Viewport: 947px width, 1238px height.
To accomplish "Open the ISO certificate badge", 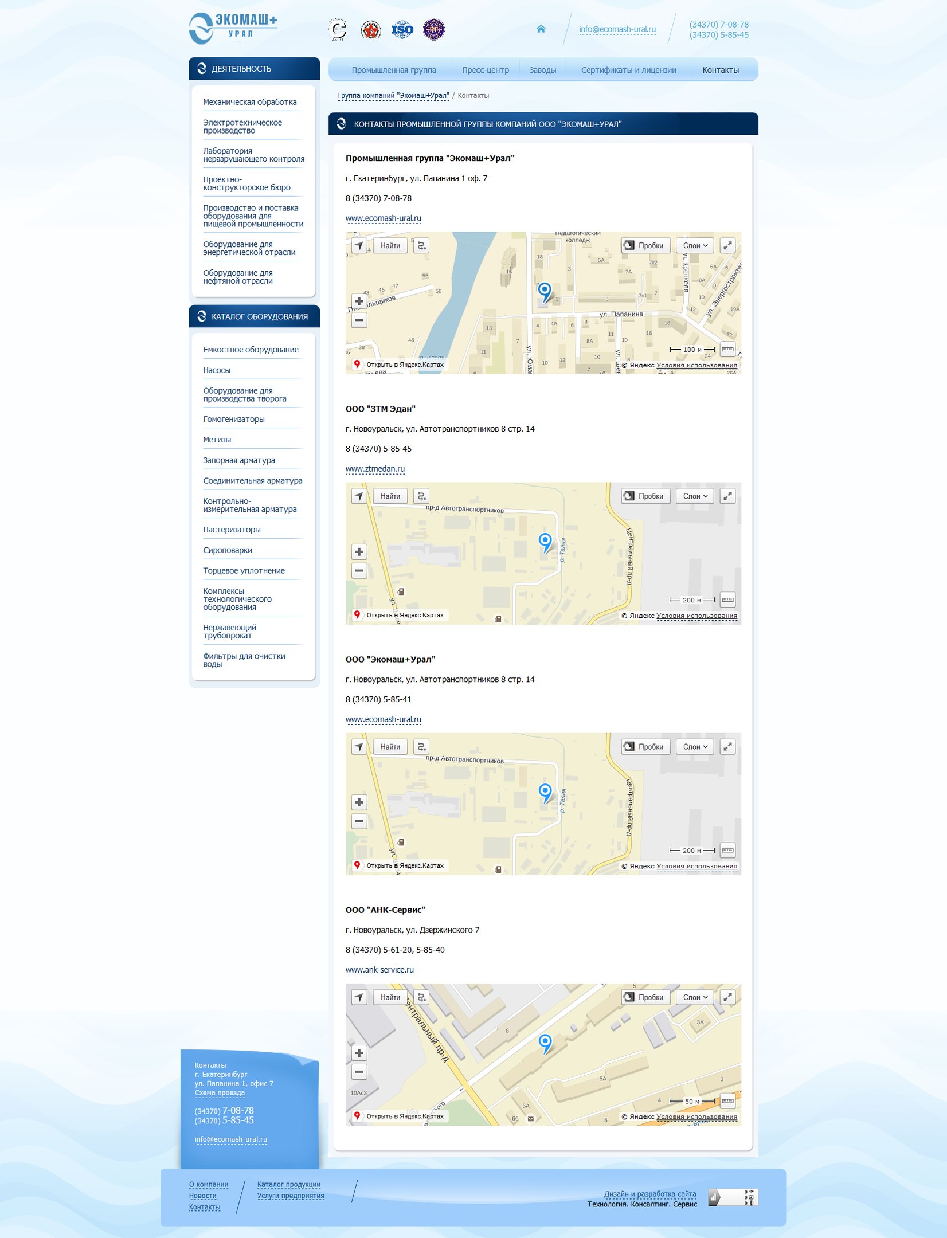I will point(402,29).
